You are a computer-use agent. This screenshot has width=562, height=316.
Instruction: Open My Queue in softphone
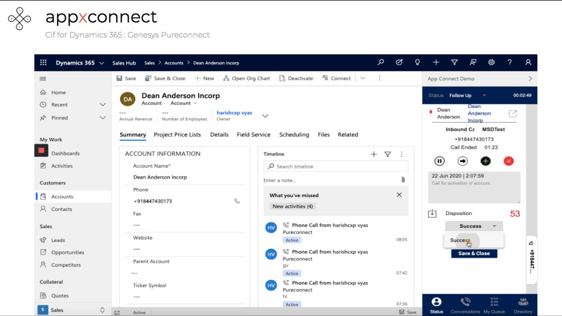pyautogui.click(x=494, y=305)
